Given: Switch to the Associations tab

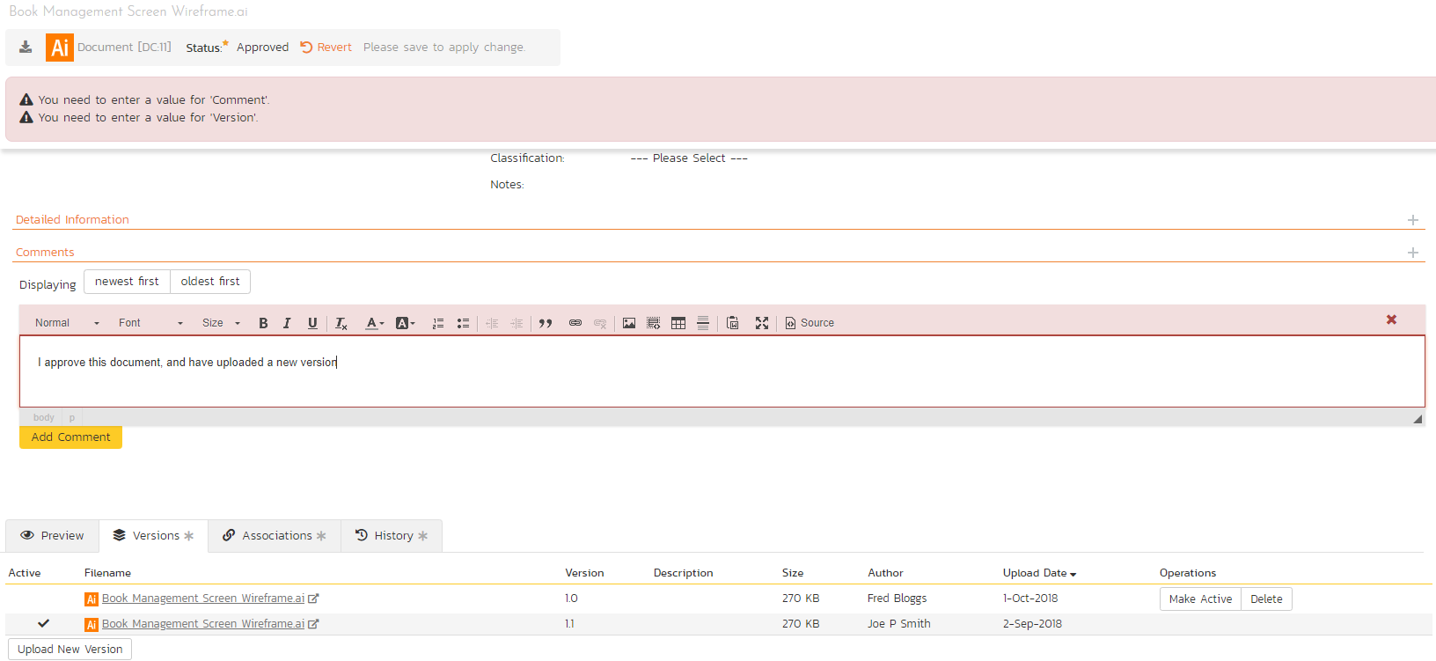Looking at the screenshot, I should 275,536.
